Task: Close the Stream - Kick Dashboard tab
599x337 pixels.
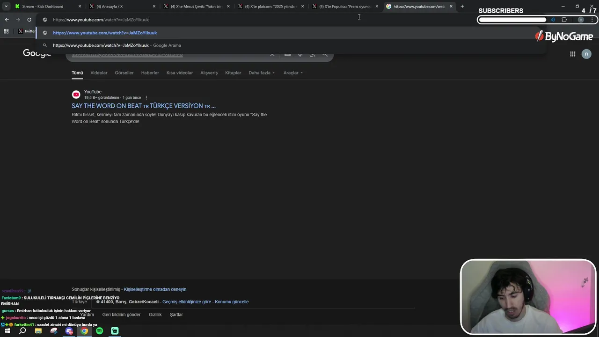Action: [x=80, y=7]
